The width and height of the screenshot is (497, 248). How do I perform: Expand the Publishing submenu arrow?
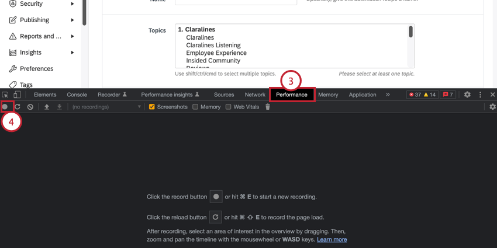pyautogui.click(x=73, y=20)
